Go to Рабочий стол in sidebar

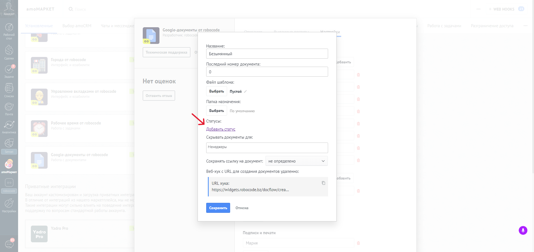coord(9,31)
